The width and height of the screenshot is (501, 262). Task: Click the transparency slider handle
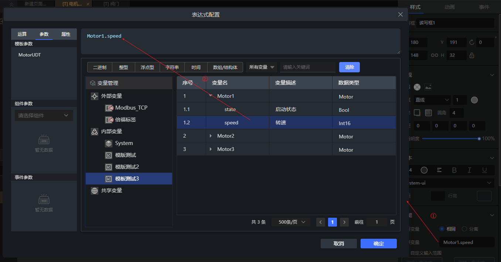point(479,139)
